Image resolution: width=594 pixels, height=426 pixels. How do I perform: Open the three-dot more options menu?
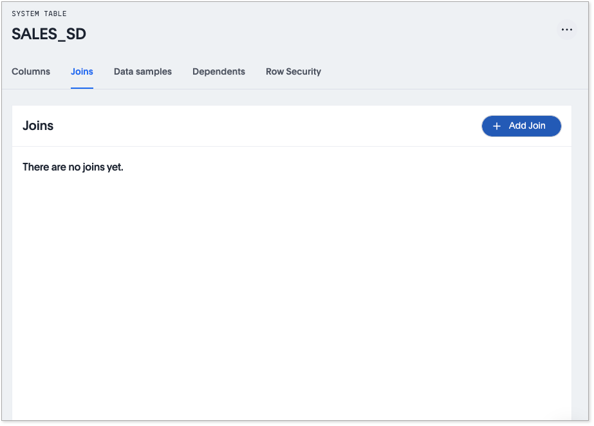(x=566, y=30)
